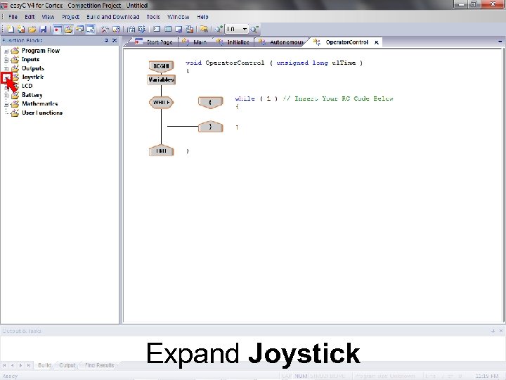
Task: Click the toolbar icon after crossed tools
Action: (116, 30)
